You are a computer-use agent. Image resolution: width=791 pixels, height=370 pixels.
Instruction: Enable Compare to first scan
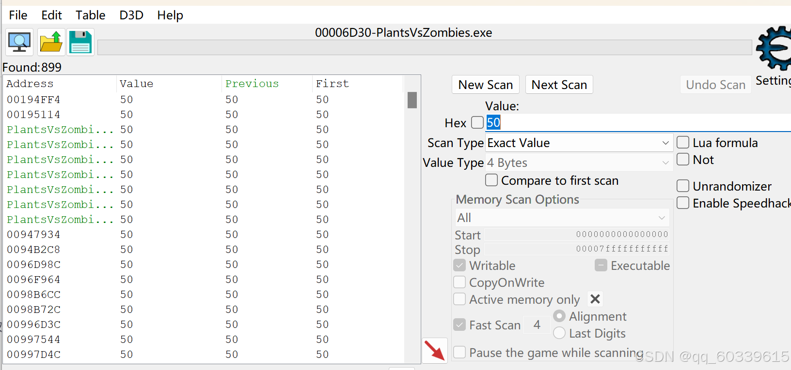(x=491, y=180)
